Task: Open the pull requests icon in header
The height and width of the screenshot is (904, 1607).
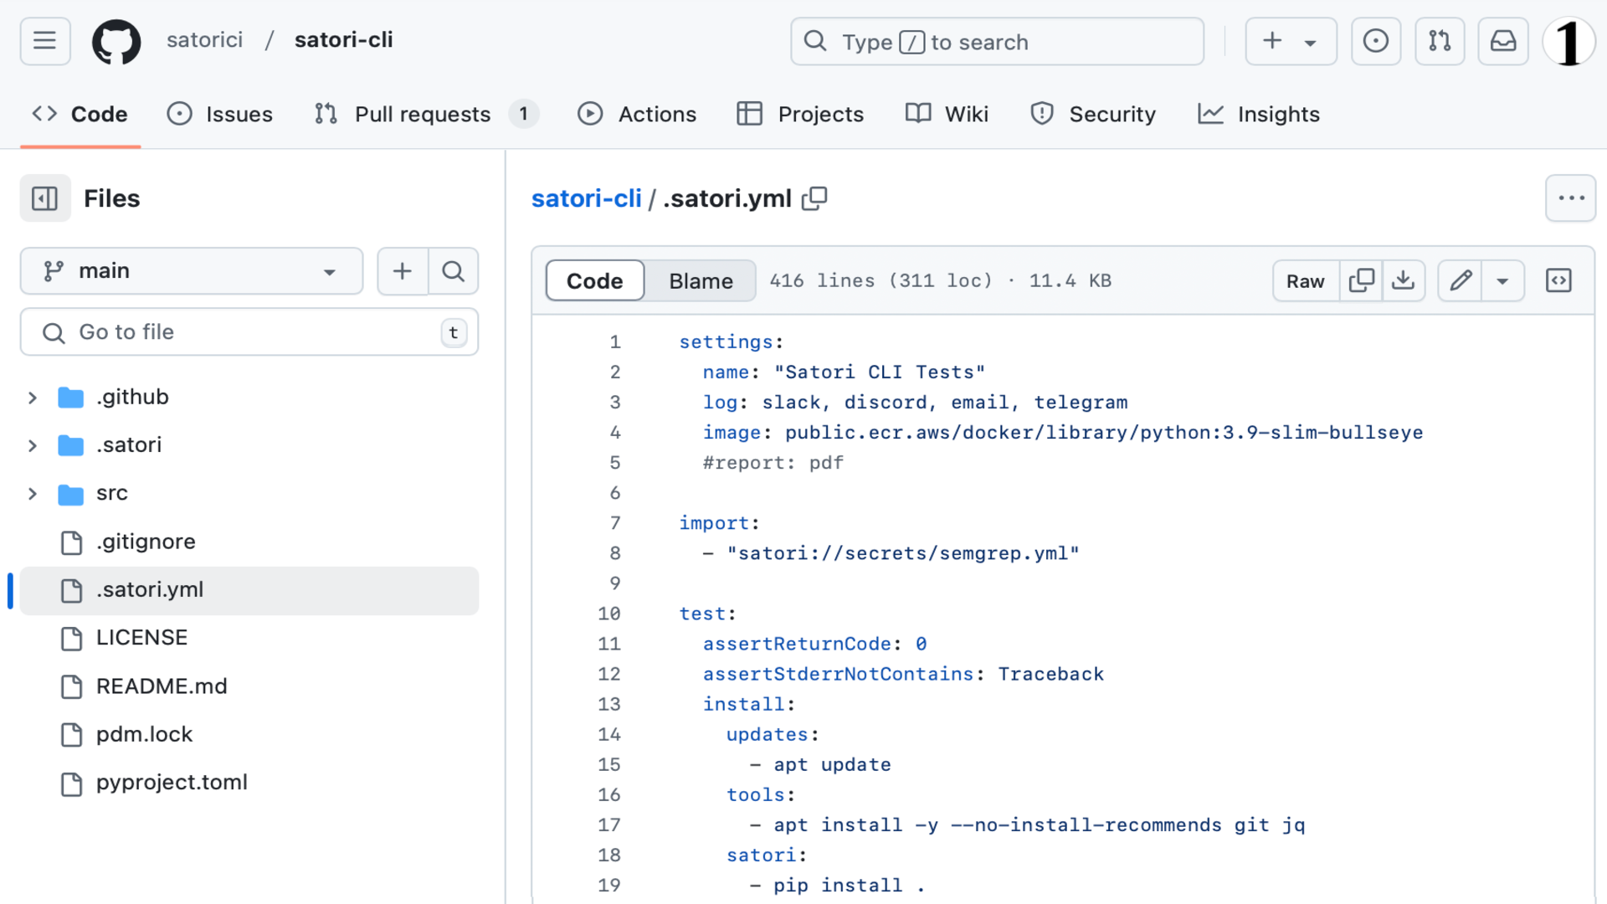Action: coord(1440,41)
